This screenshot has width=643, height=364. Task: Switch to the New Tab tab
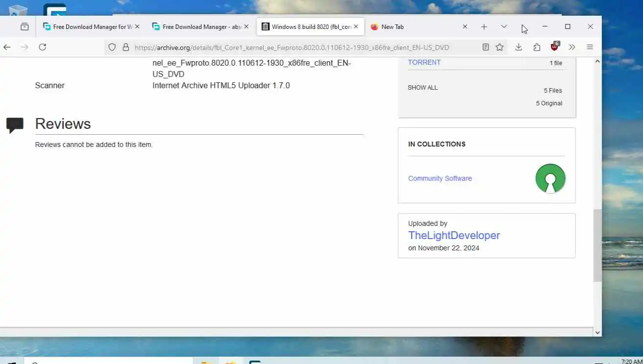(420, 27)
